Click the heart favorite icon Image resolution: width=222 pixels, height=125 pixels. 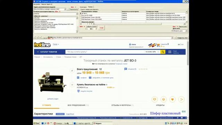[x=172, y=99]
